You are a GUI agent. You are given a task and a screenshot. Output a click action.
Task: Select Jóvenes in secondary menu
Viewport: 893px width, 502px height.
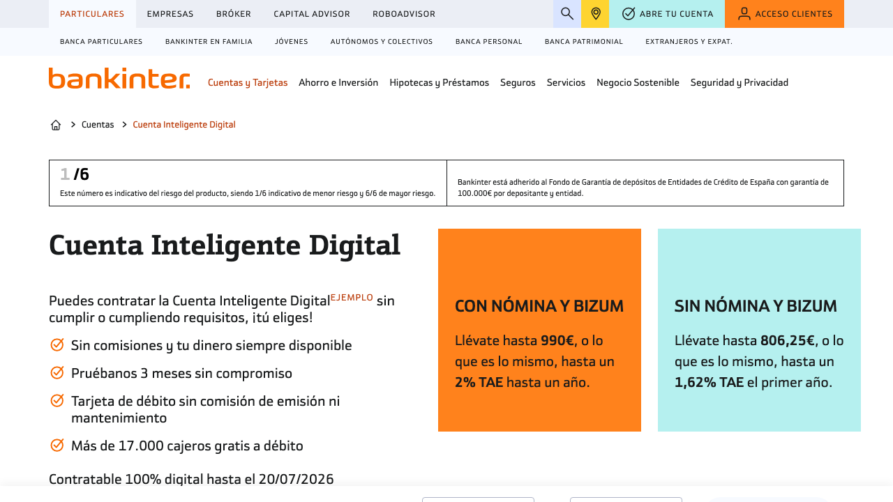(x=292, y=42)
